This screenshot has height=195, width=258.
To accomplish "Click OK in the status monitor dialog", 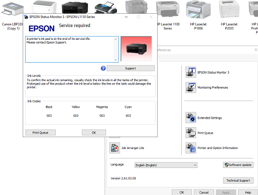I will 94,132.
